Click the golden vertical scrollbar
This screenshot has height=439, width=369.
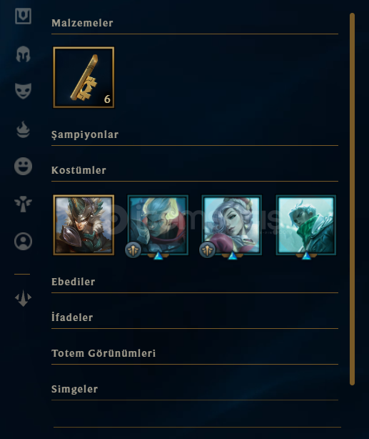[x=353, y=199]
